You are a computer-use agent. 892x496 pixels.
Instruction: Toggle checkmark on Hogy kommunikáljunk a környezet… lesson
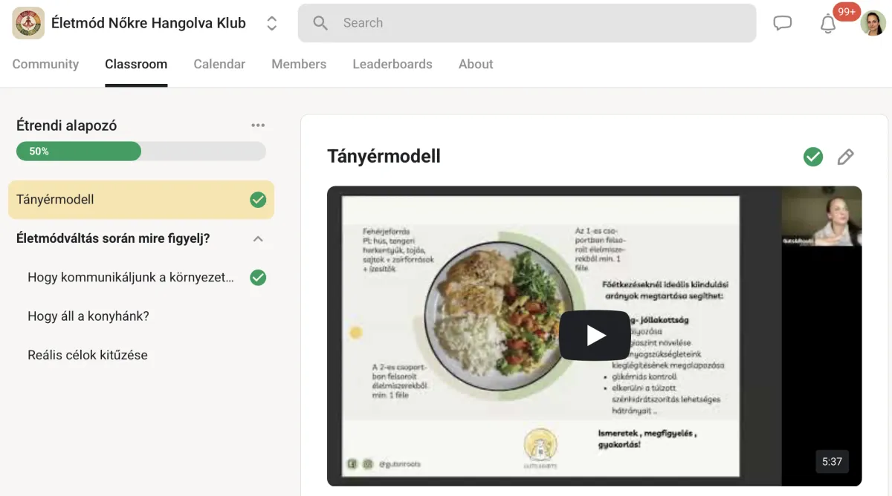pyautogui.click(x=258, y=278)
